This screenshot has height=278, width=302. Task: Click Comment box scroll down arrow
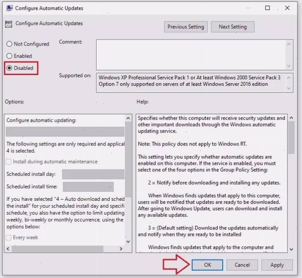pos(289,66)
